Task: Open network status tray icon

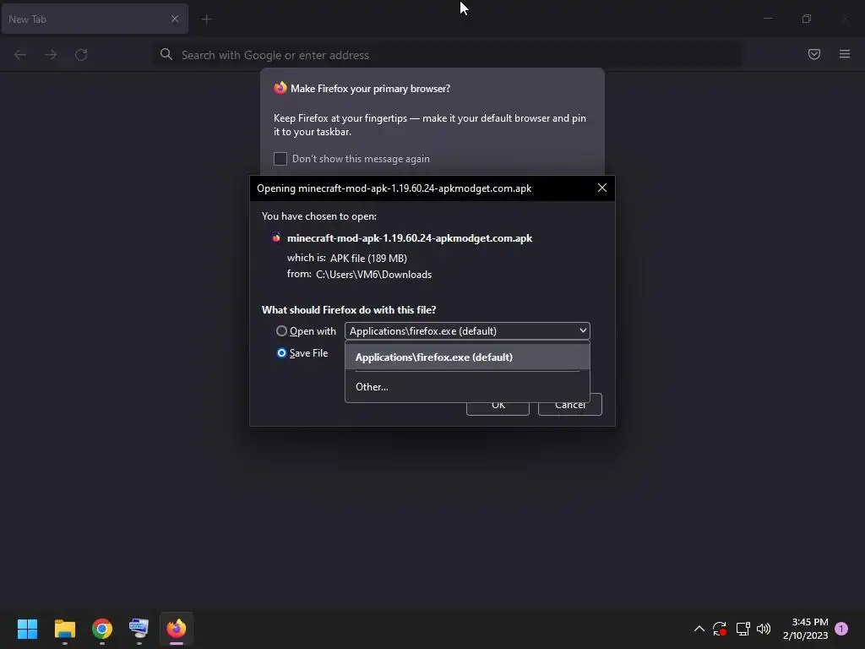Action: point(743,629)
